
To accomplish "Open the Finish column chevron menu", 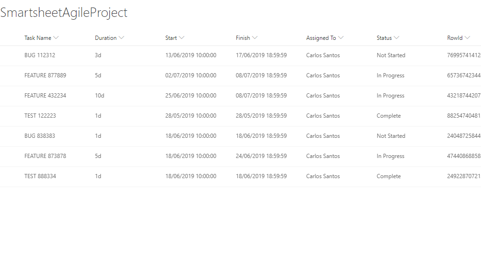I will [255, 38].
